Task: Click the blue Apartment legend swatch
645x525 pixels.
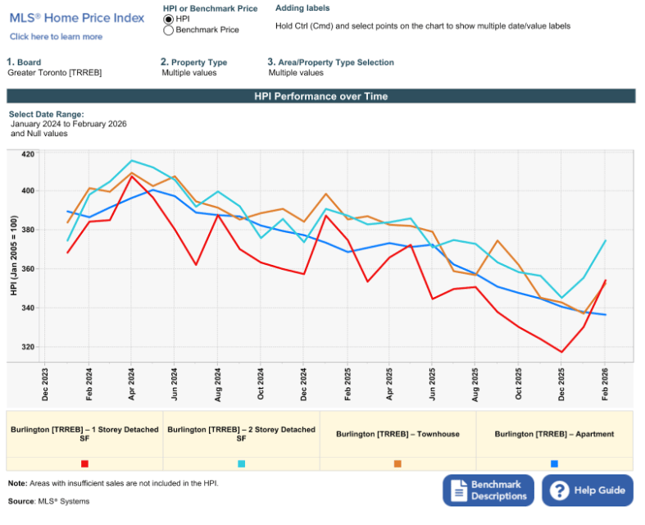Action: click(554, 463)
